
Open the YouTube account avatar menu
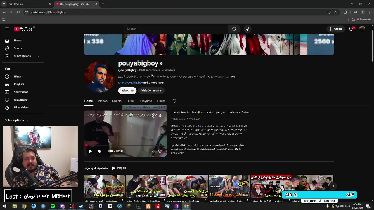coord(362,29)
